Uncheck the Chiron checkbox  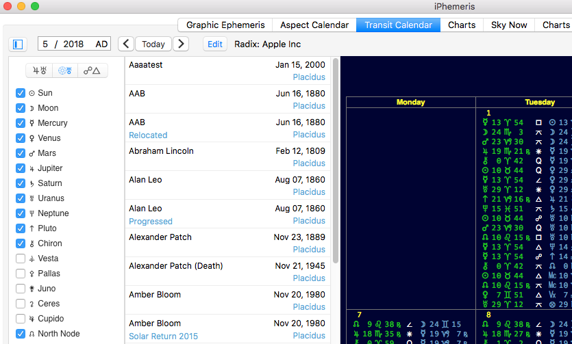[x=21, y=243]
